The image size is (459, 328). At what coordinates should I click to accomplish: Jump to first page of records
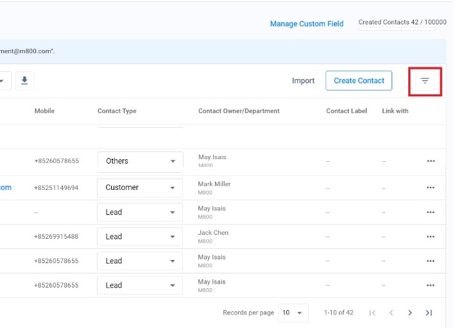click(x=372, y=313)
